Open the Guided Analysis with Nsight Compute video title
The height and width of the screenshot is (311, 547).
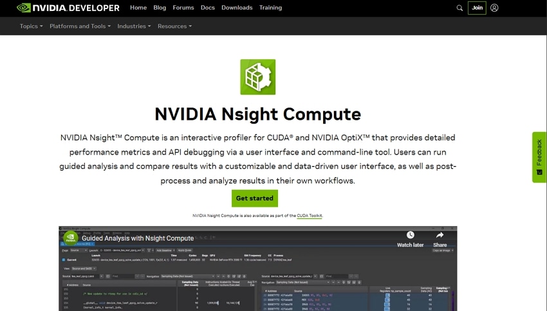tap(138, 238)
